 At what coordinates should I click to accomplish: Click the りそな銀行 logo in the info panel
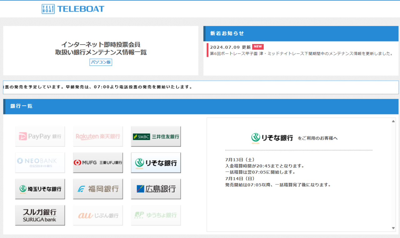pos(272,138)
